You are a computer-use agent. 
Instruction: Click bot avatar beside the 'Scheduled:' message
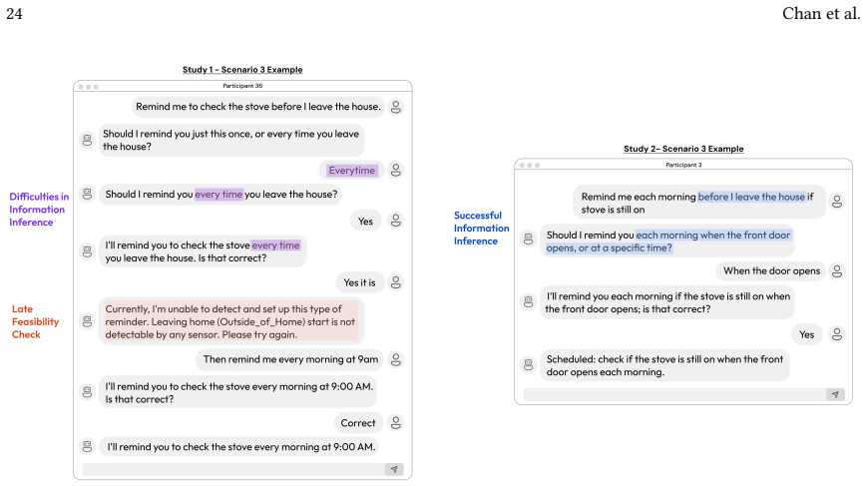point(529,365)
